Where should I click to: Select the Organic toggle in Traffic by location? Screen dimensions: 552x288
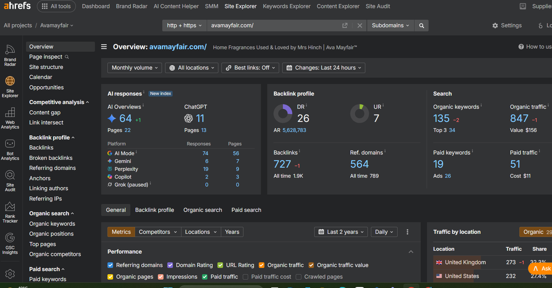[536, 232]
